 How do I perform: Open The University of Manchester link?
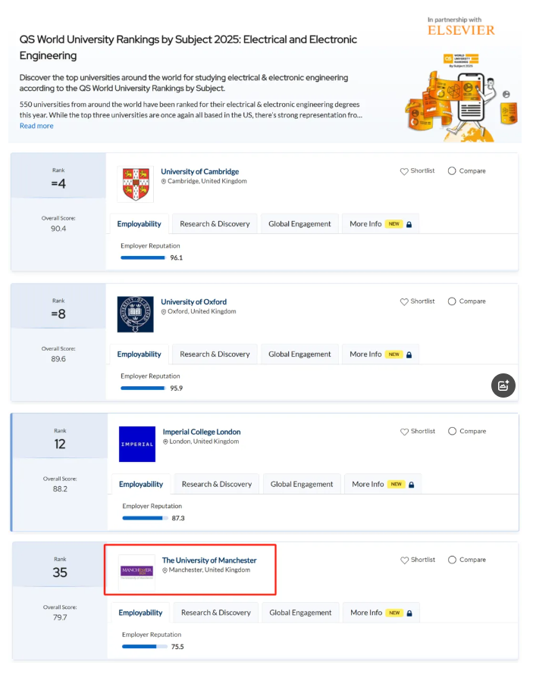[209, 560]
